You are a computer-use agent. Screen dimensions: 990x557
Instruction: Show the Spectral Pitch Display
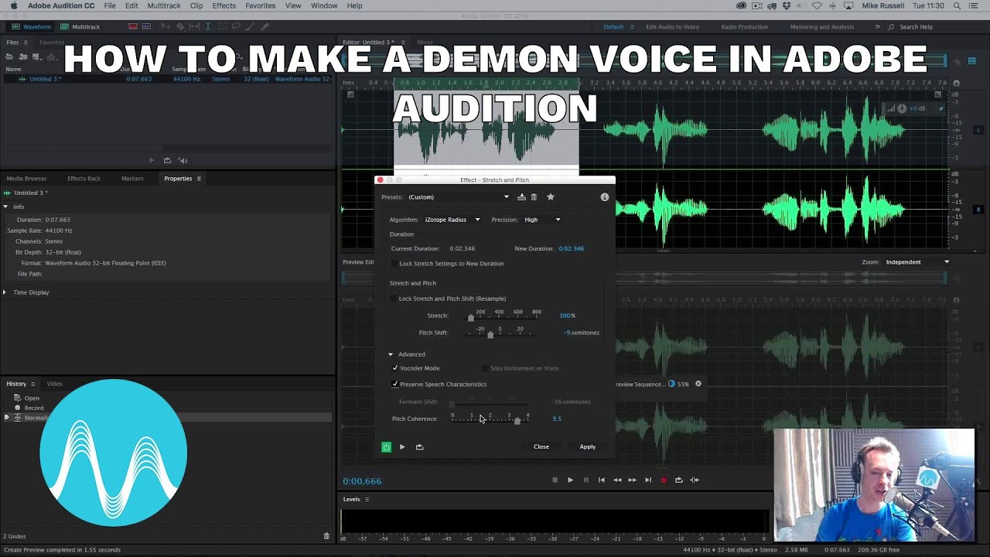coord(146,26)
